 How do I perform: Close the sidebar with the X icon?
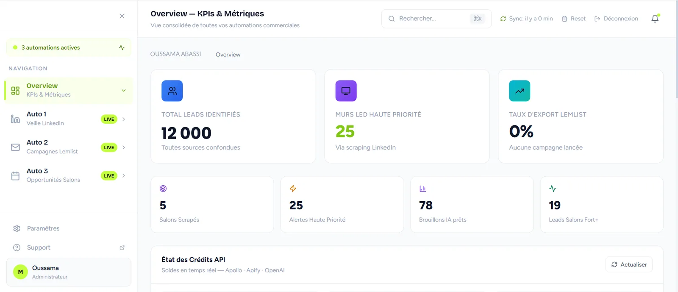pyautogui.click(x=122, y=16)
